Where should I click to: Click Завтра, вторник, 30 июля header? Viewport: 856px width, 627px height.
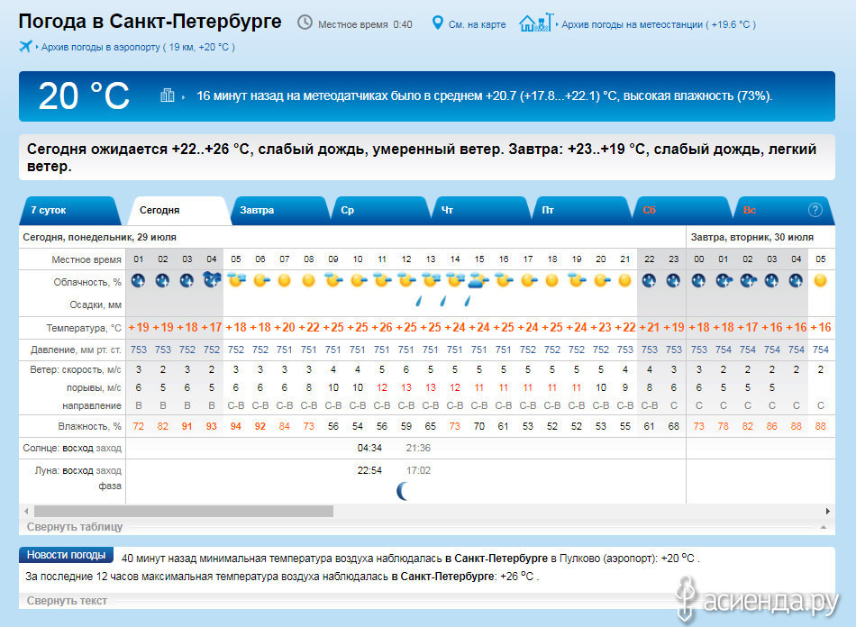(x=751, y=237)
